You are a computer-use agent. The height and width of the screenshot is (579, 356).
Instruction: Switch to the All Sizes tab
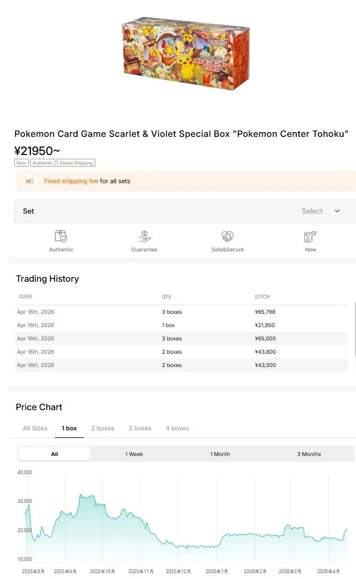pyautogui.click(x=35, y=428)
